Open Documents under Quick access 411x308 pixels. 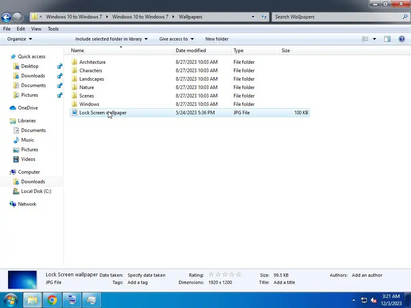(30, 86)
